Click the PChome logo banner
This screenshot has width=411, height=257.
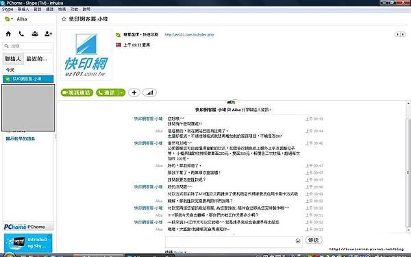click(28, 227)
